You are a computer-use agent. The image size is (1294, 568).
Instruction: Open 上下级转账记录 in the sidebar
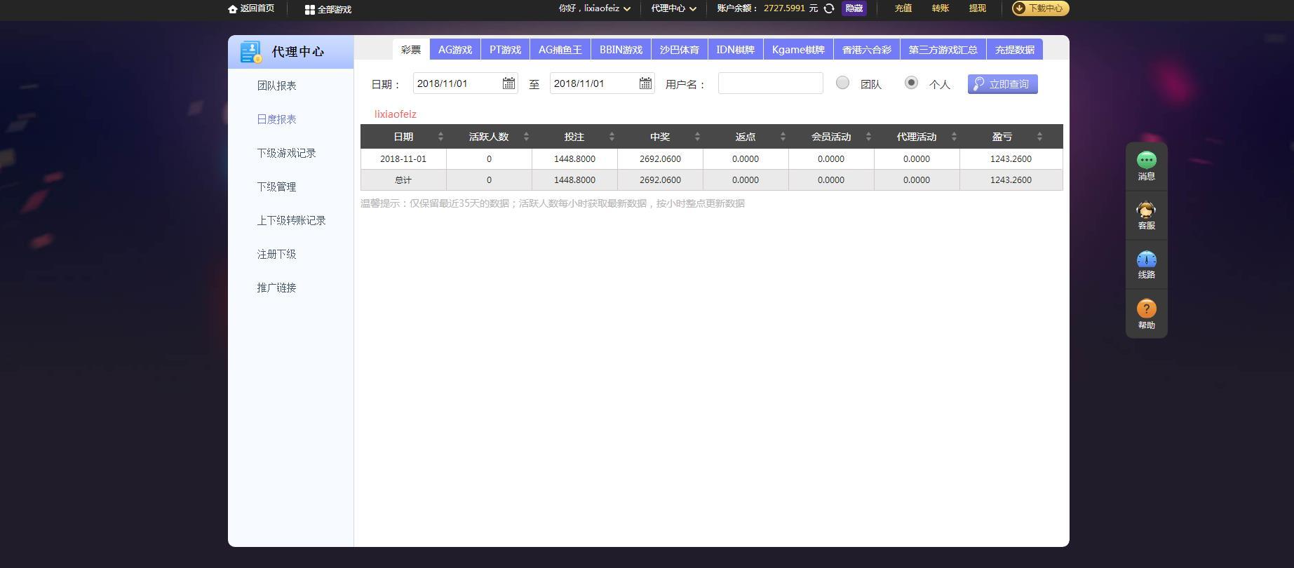coord(292,220)
